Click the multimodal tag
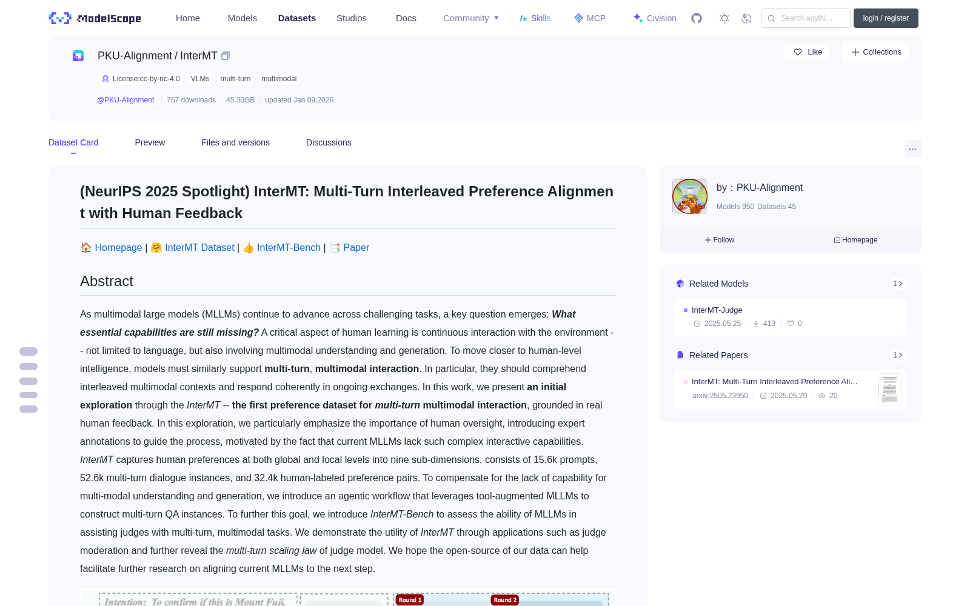 pos(279,79)
